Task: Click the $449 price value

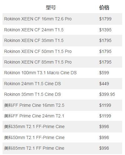Action: point(104,84)
